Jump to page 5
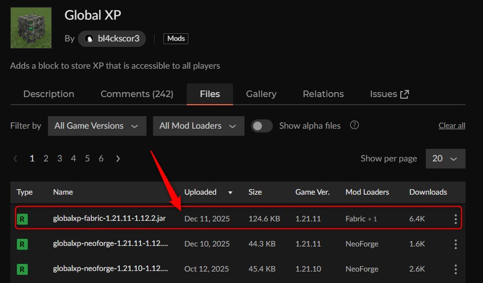The height and width of the screenshot is (283, 483). (x=87, y=159)
